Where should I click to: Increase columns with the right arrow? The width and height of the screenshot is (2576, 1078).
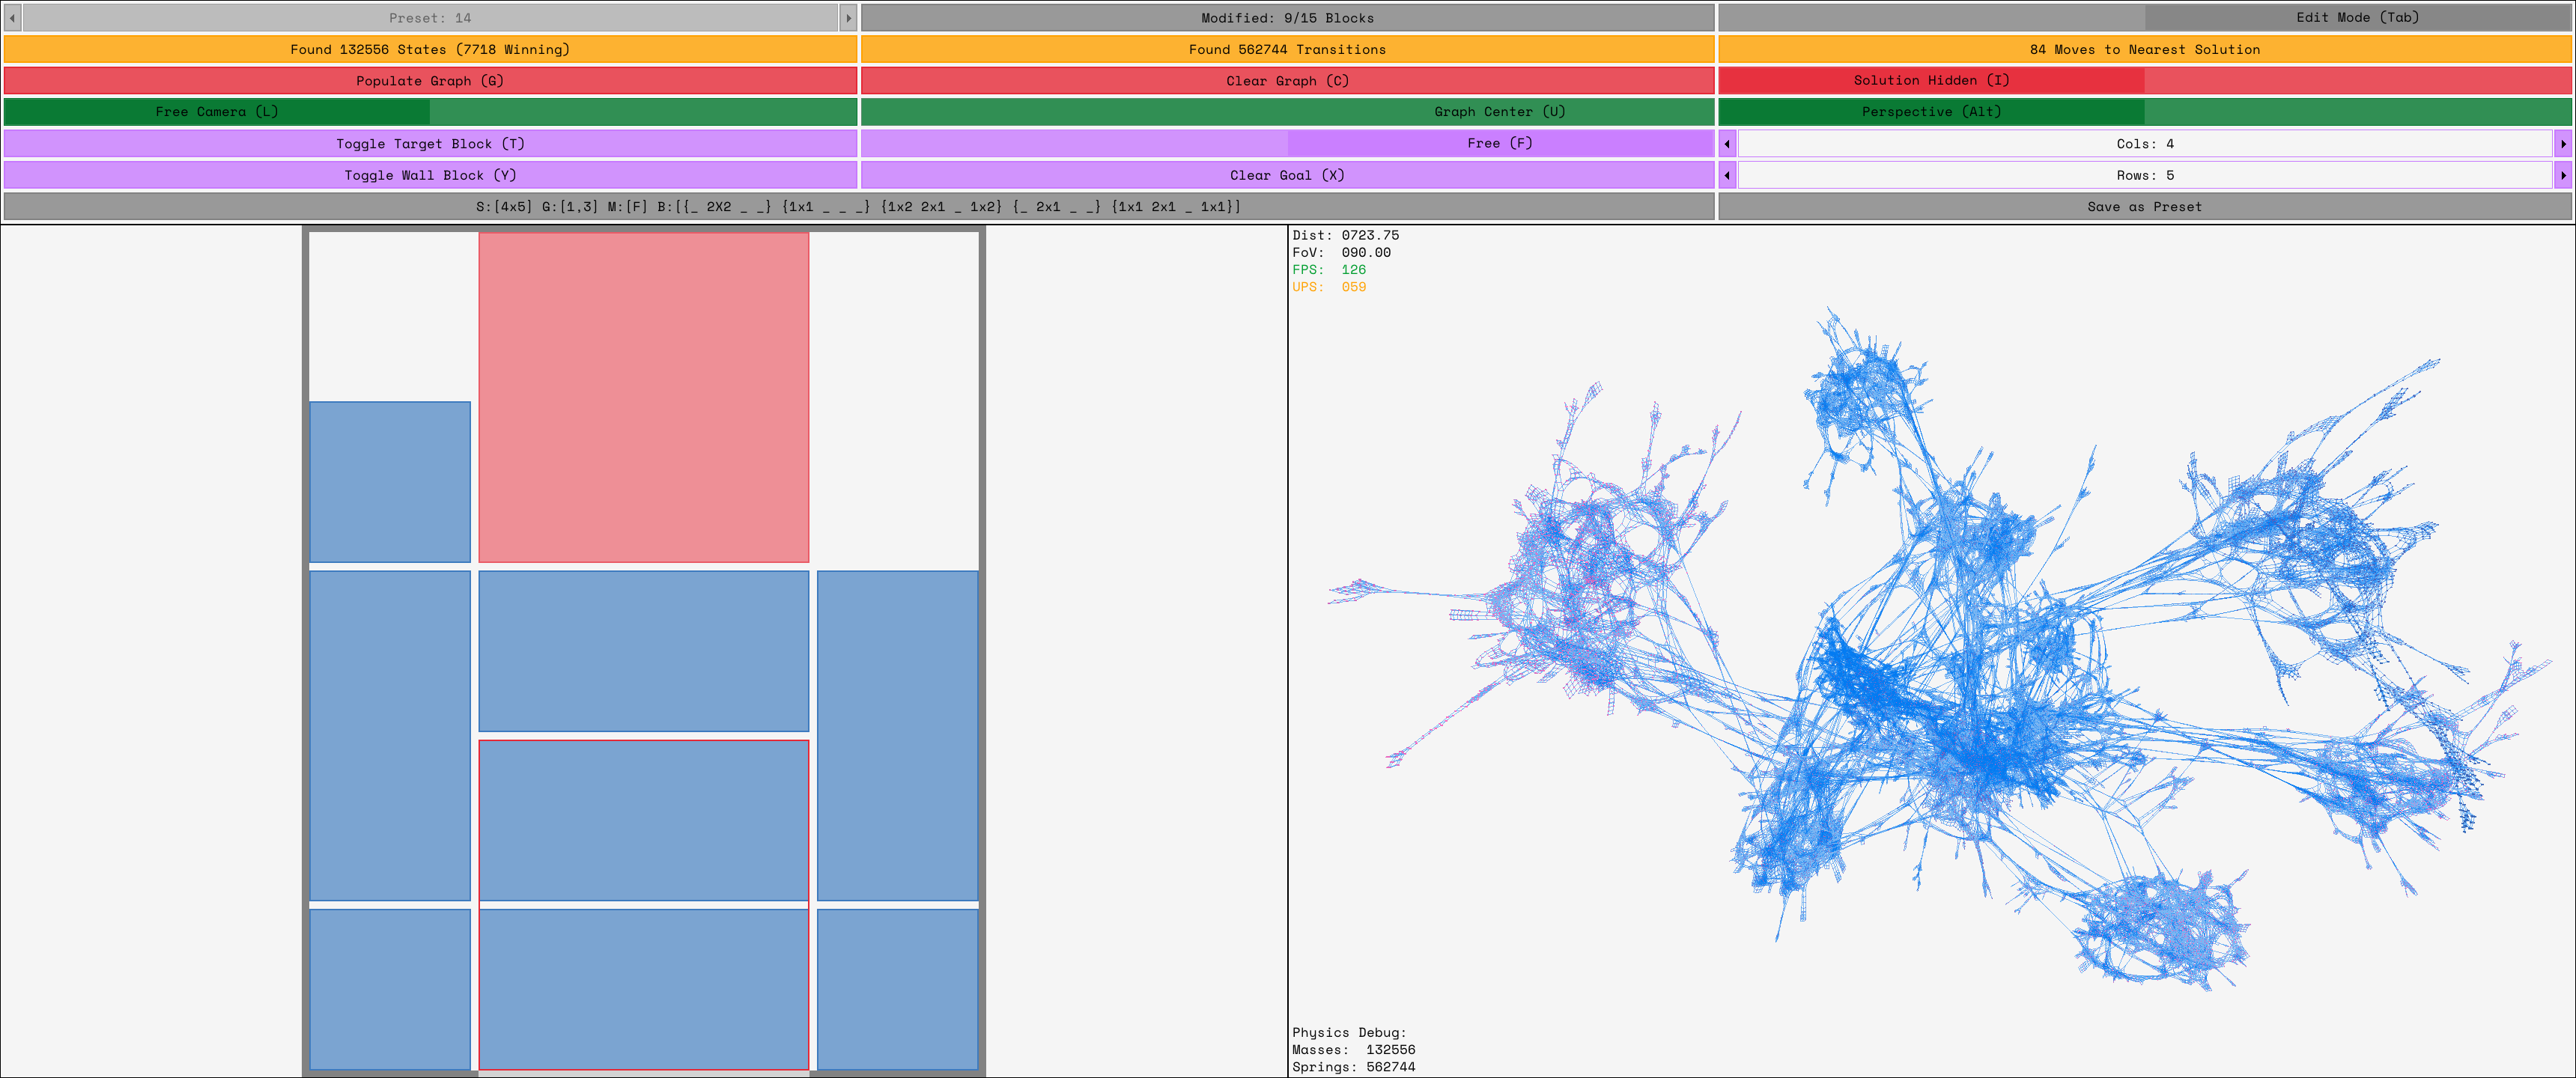tap(2563, 144)
